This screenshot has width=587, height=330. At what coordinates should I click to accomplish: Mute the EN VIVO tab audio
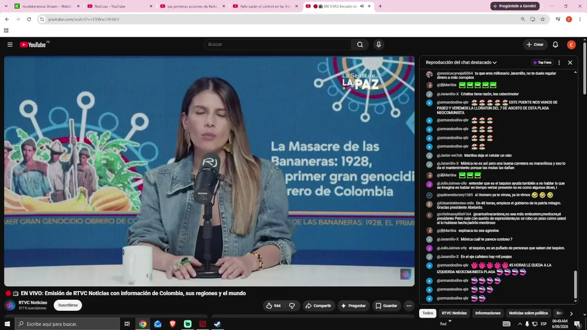point(362,6)
